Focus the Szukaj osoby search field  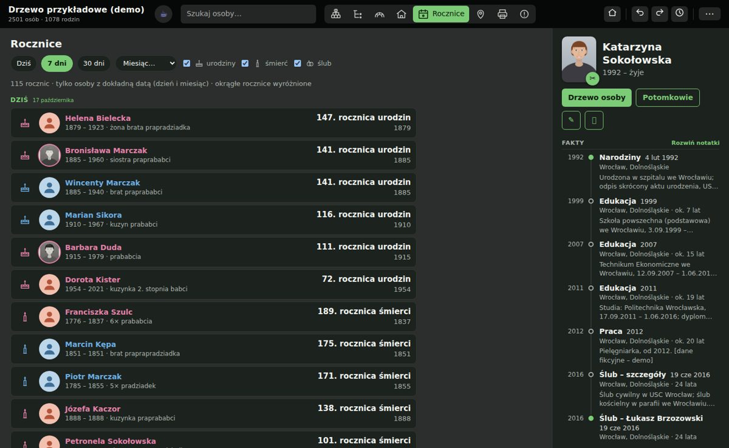click(248, 14)
